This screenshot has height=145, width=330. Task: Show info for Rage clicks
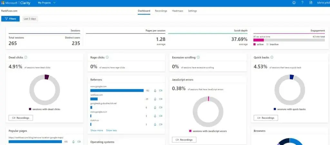107,57
